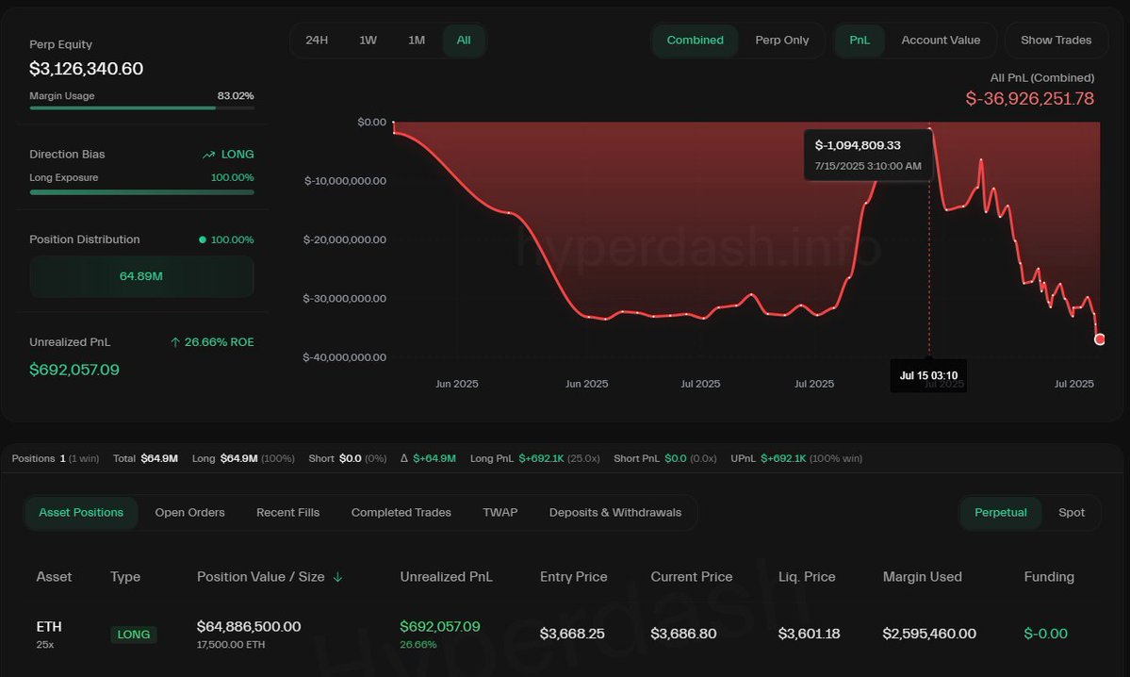Click the 83.02% margin usage value
1130x677 pixels.
[236, 96]
